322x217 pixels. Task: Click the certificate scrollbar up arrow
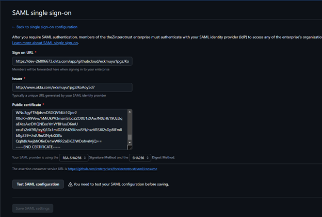[130, 112]
